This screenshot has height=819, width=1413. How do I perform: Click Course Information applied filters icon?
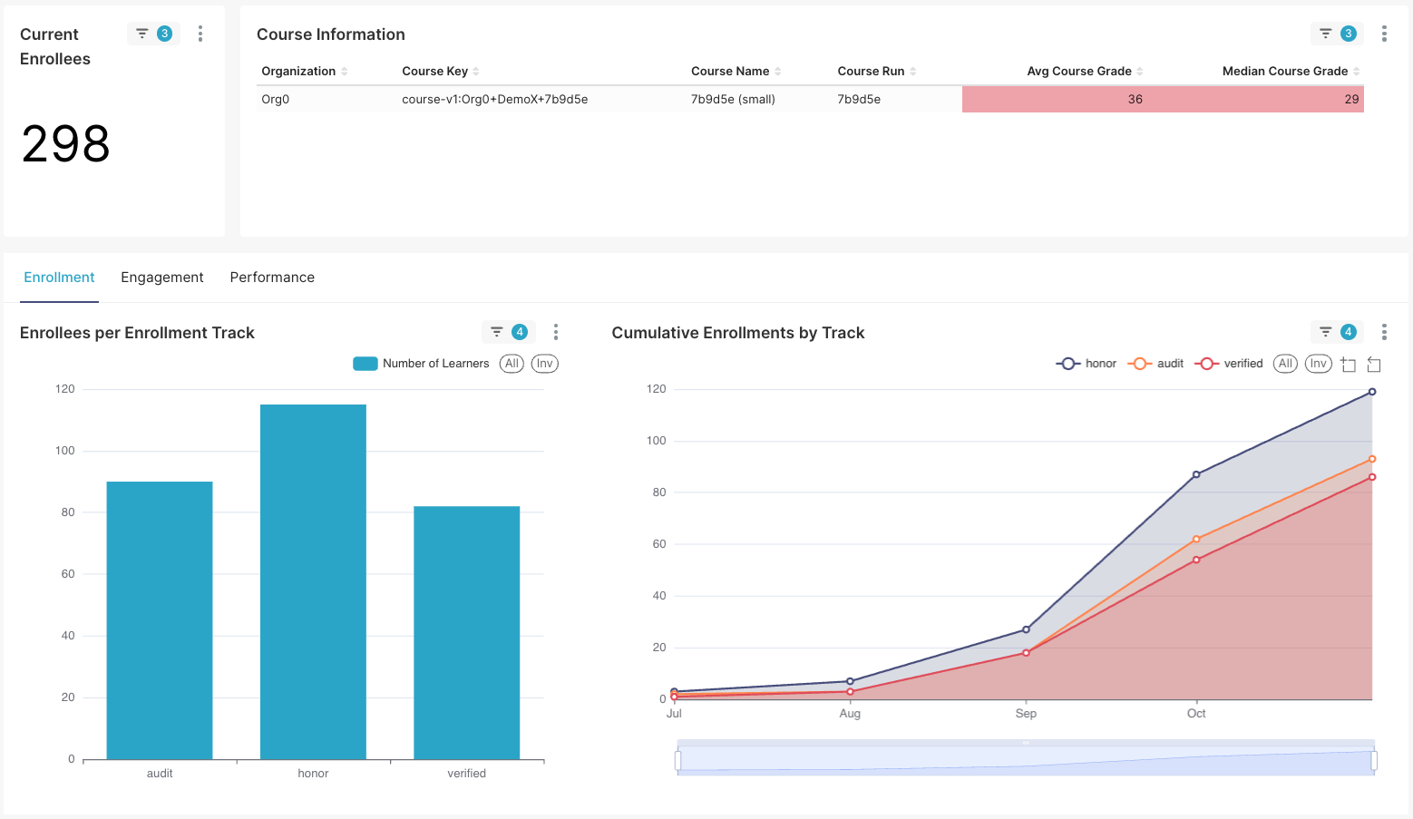(1337, 34)
